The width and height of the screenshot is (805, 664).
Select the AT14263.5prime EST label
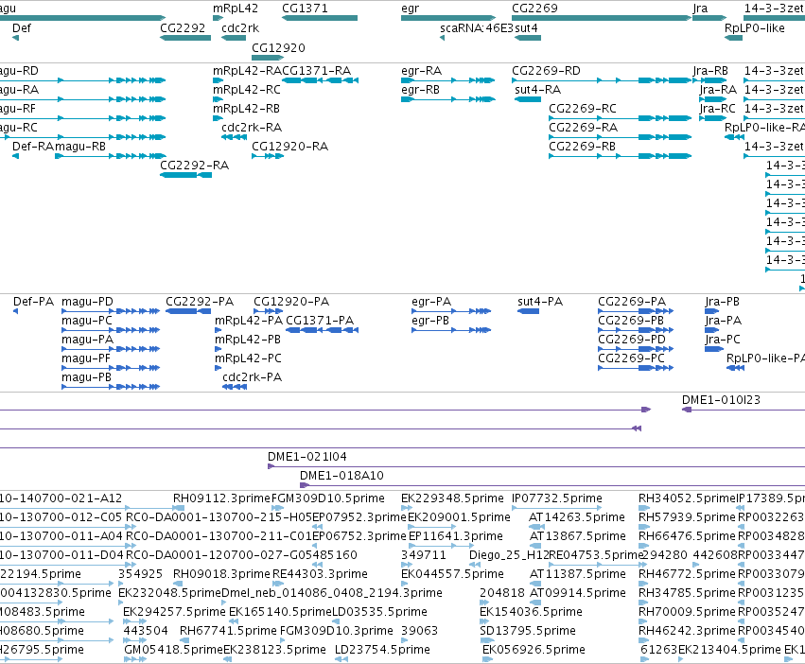[577, 517]
